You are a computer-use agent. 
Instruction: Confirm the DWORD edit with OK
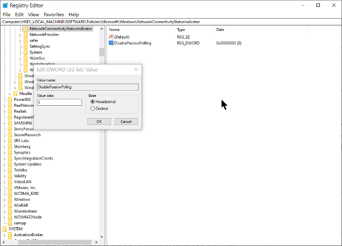(x=99, y=122)
